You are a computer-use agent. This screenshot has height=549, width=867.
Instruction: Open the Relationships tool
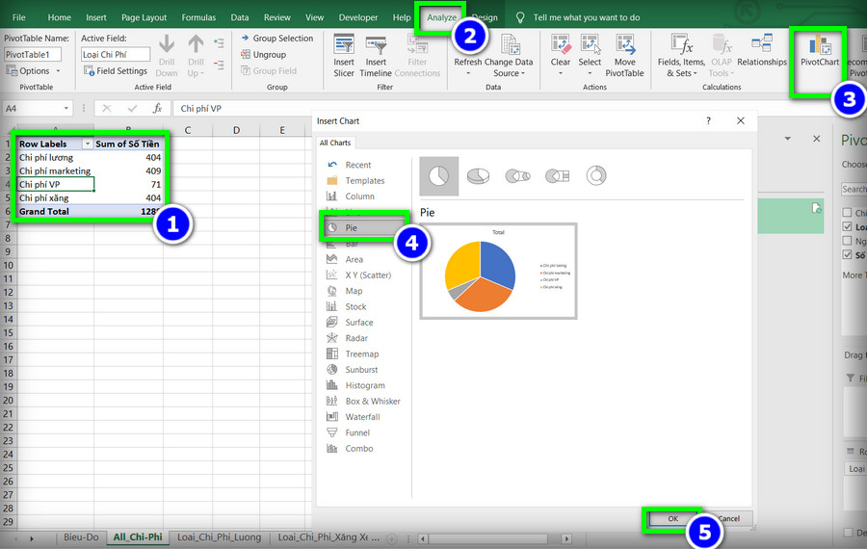coord(761,51)
